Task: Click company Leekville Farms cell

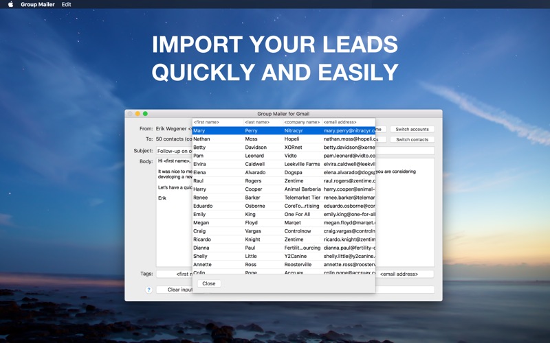Action: [x=302, y=164]
